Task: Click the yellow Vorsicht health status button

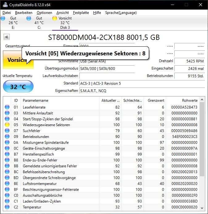Action: (x=18, y=60)
